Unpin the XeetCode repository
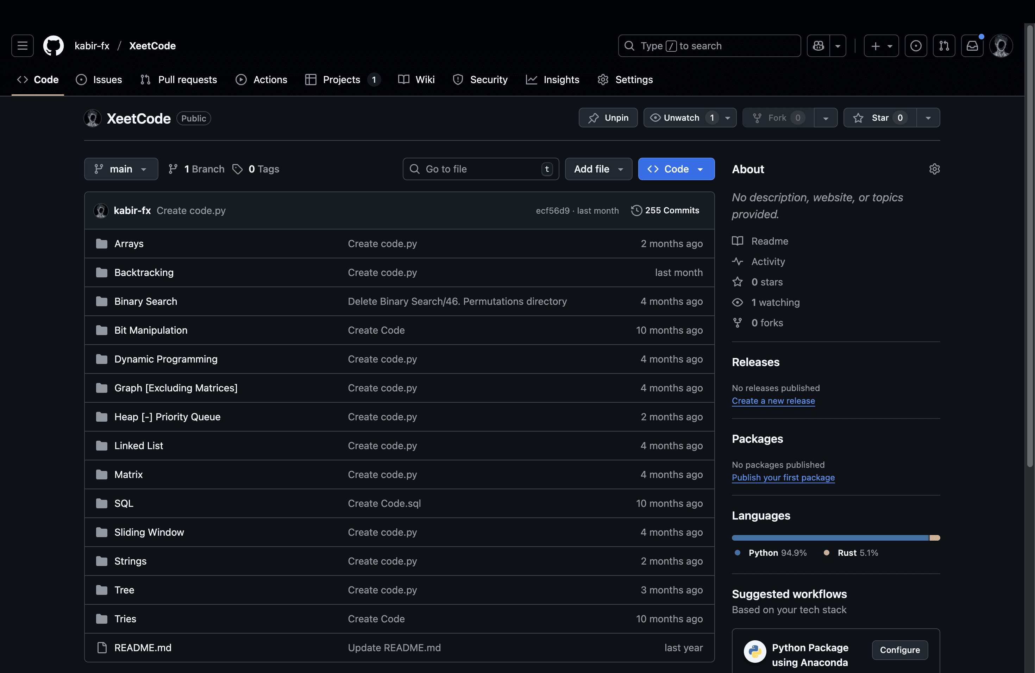The height and width of the screenshot is (673, 1035). pyautogui.click(x=608, y=118)
